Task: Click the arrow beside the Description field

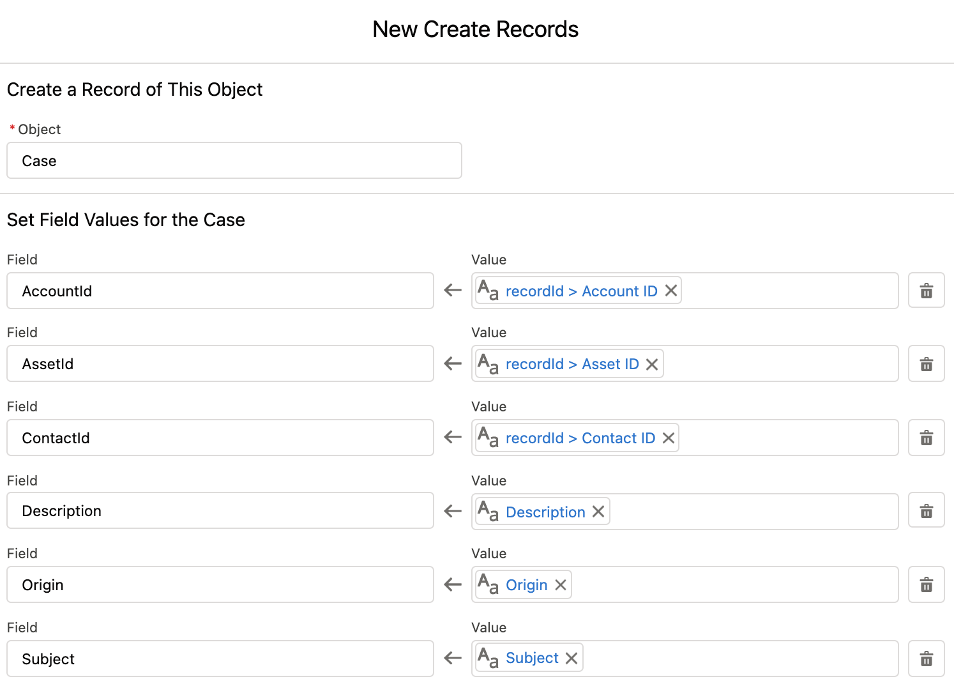Action: click(451, 510)
